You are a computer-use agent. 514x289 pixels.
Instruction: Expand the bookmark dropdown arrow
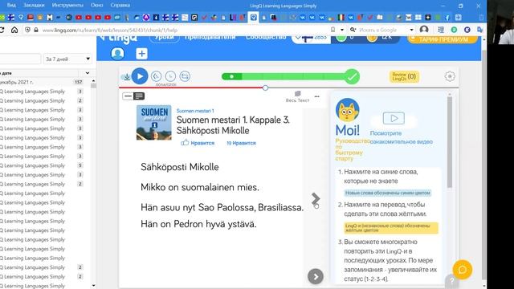342,30
